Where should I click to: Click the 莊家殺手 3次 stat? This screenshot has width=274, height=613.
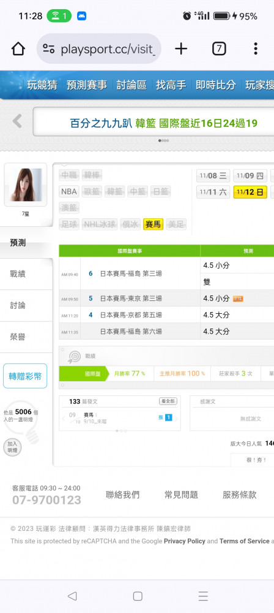point(235,374)
